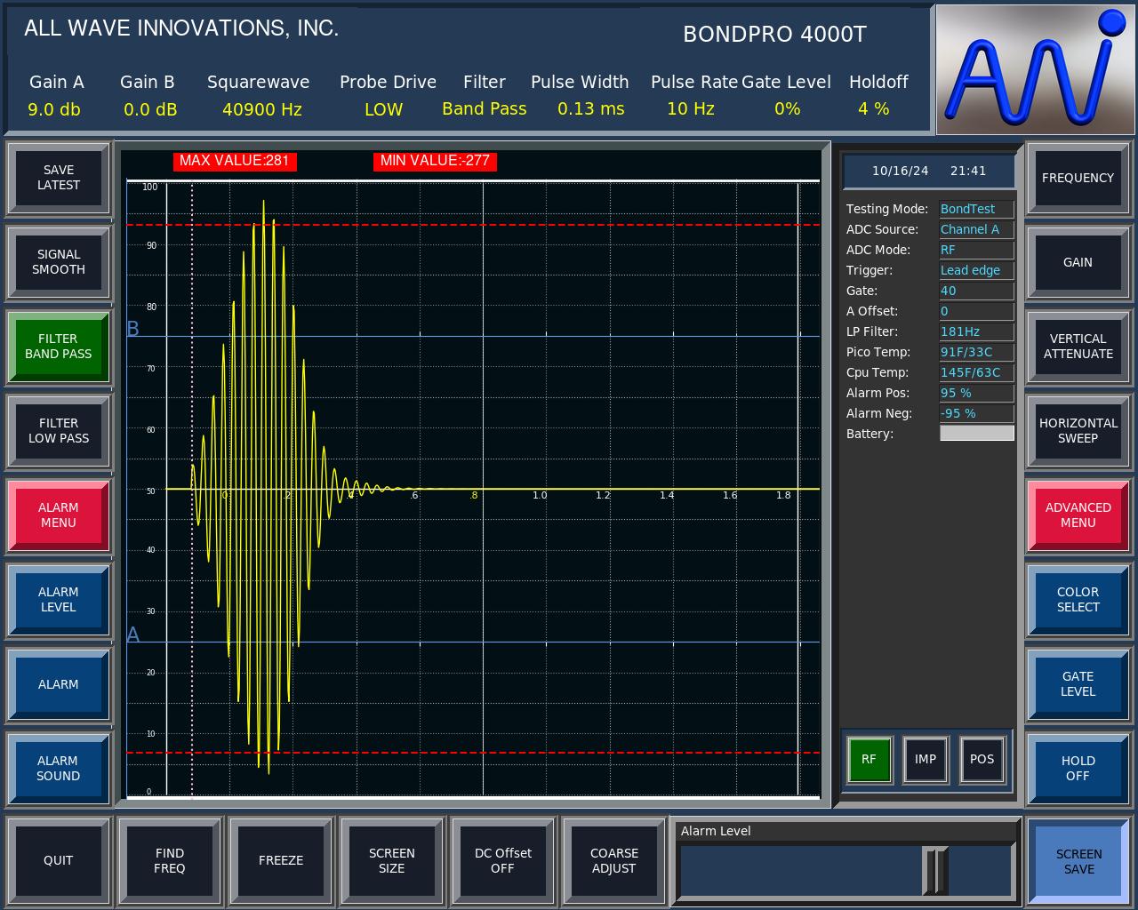Screen dimensions: 1138x910
Task: Click Pulse Width value 0.13 ms
Action: point(591,108)
